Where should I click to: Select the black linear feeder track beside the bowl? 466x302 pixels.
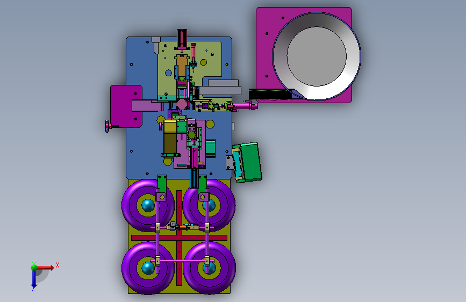(x=270, y=94)
